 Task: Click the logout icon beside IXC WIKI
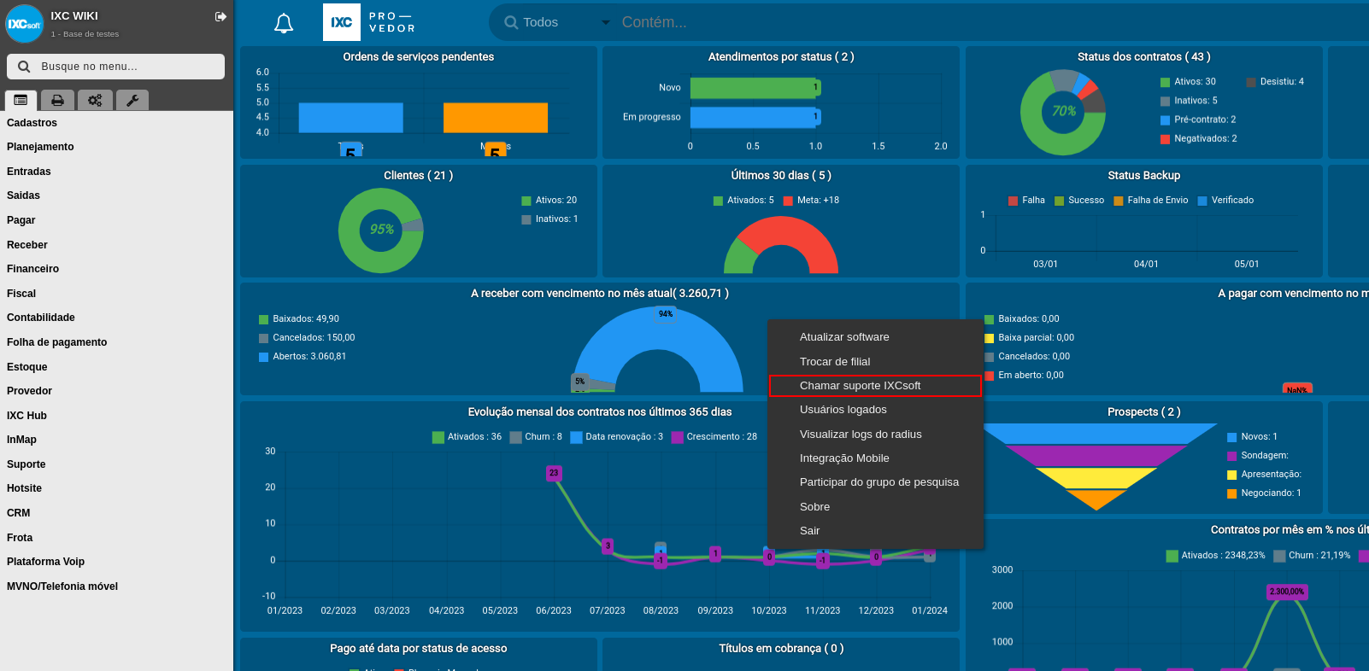pos(220,16)
